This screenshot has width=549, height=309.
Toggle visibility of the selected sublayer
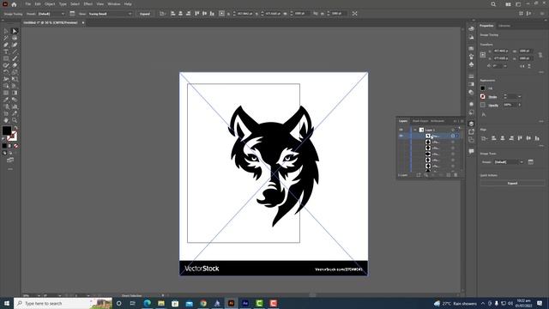point(401,136)
